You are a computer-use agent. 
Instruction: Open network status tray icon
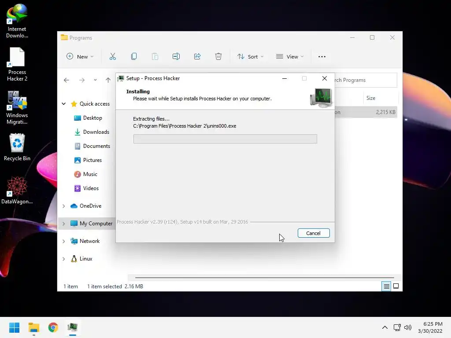[x=397, y=327]
